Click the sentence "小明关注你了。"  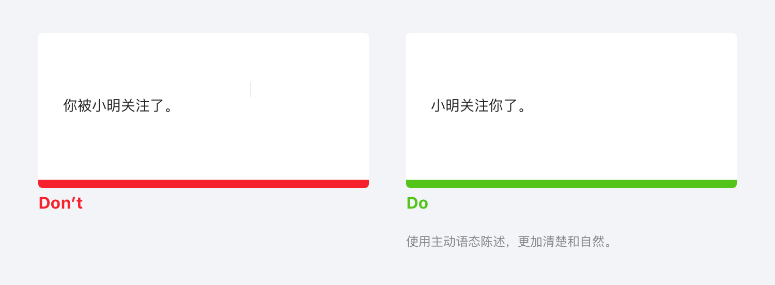point(478,106)
